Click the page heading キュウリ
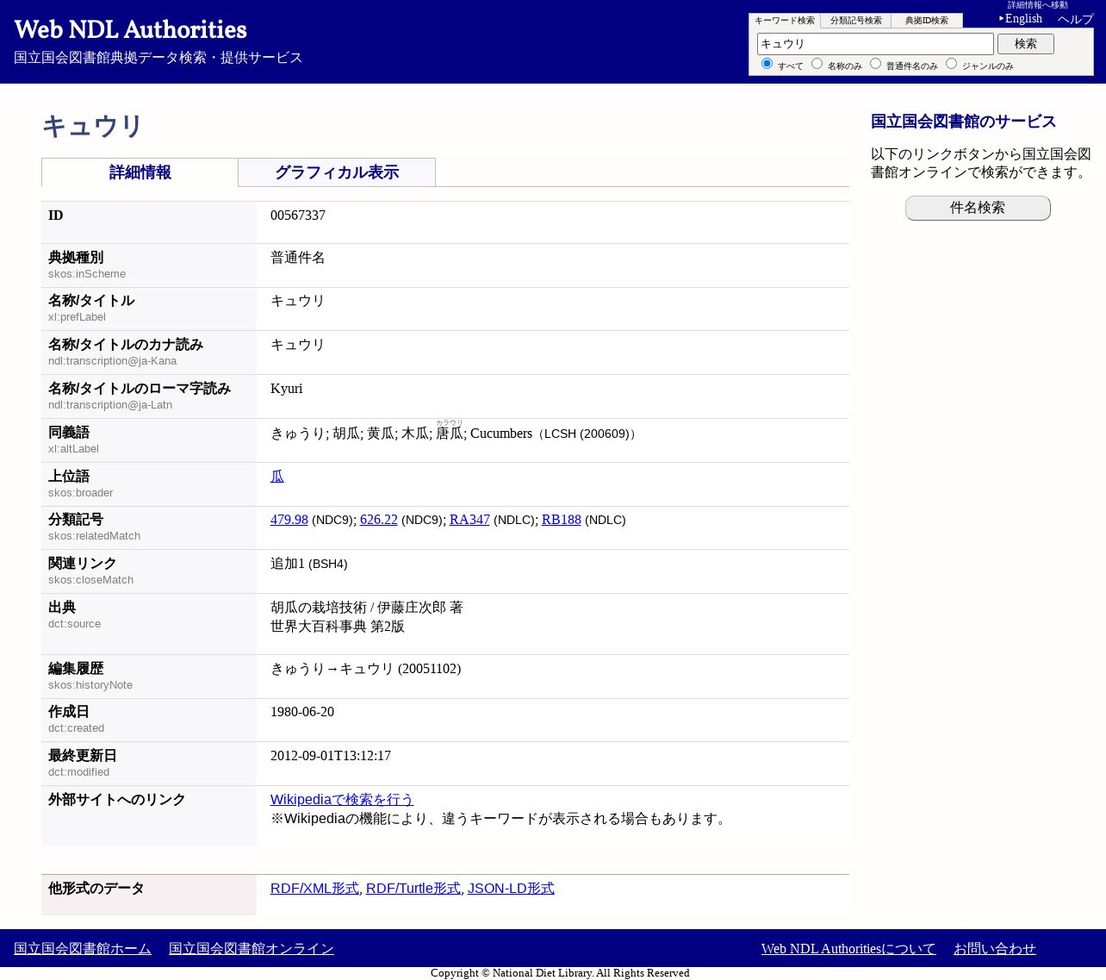Image resolution: width=1106 pixels, height=980 pixels. coord(92,127)
